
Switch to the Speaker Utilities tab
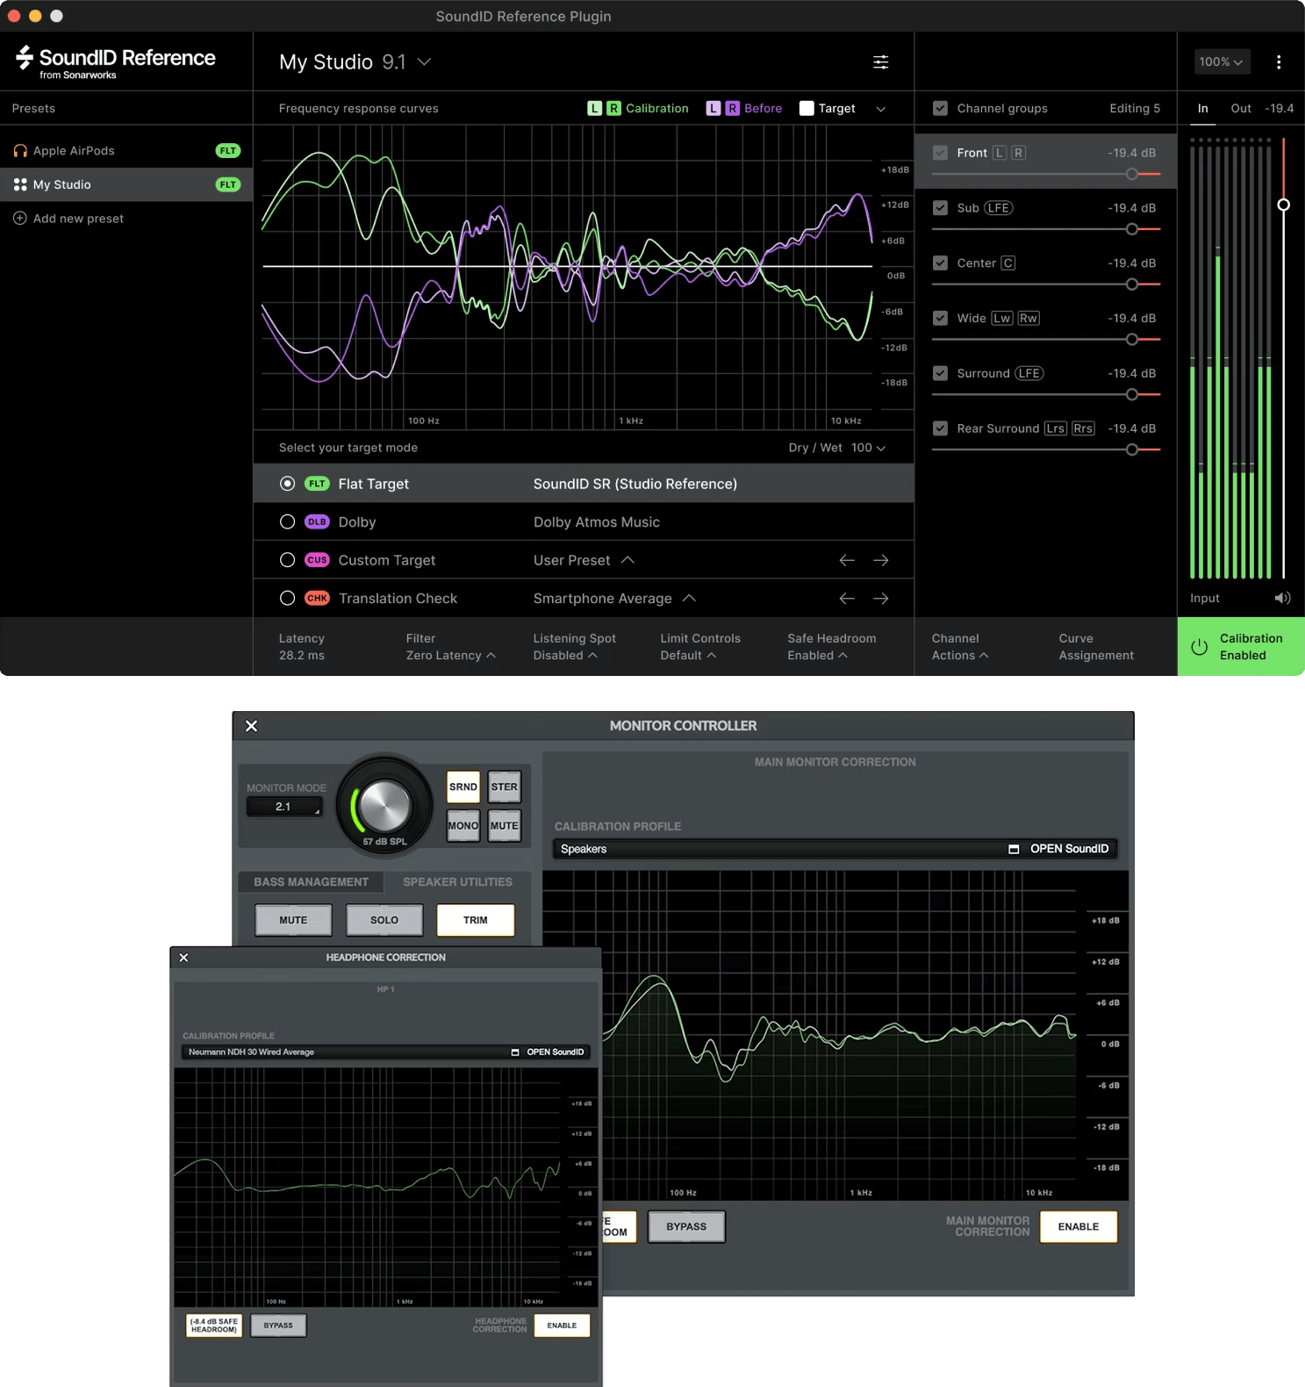457,882
